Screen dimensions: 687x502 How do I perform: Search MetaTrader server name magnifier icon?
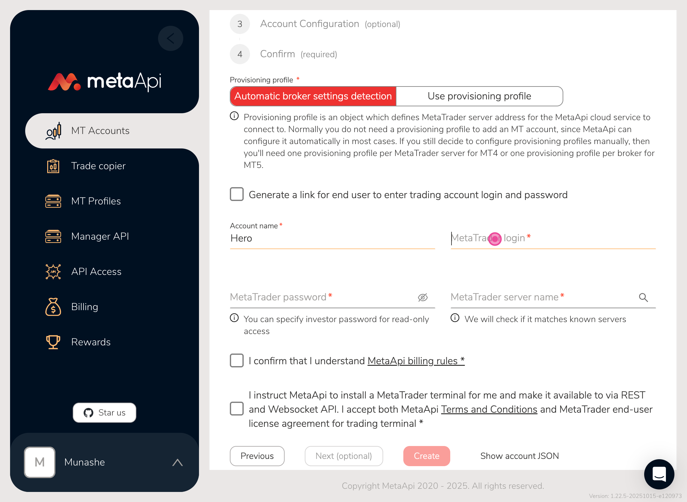pyautogui.click(x=643, y=297)
